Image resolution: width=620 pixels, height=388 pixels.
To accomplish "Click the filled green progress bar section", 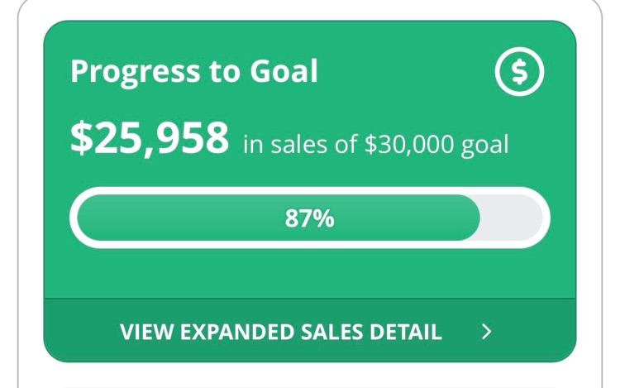I will tap(182, 218).
